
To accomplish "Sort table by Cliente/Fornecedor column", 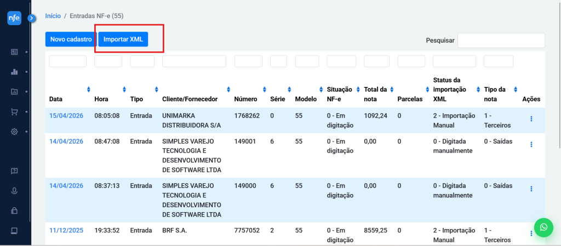I will [227, 89].
